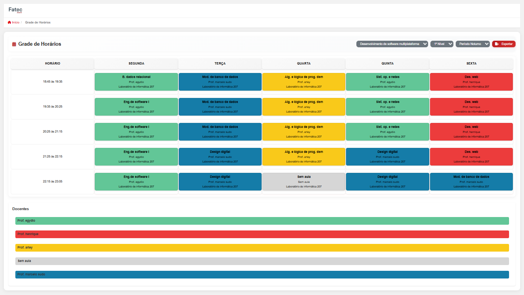Image resolution: width=524 pixels, height=295 pixels.
Task: Click the SEGUNDA column header
Action: (136, 63)
